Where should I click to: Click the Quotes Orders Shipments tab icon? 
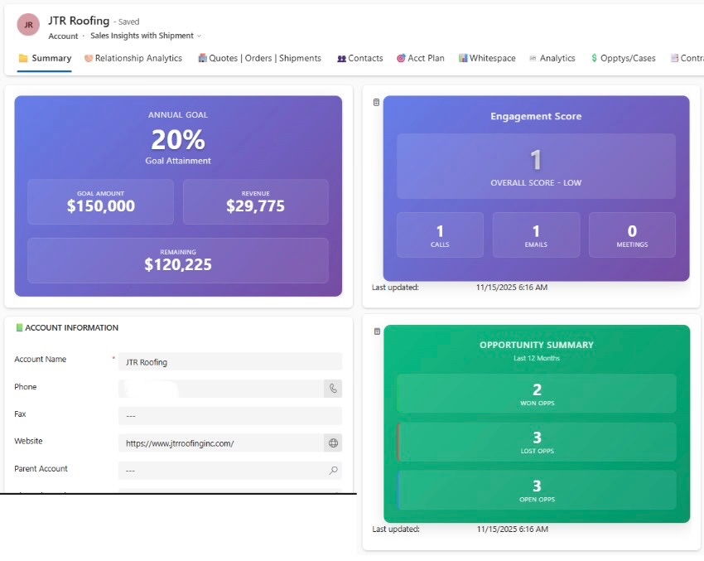click(202, 58)
